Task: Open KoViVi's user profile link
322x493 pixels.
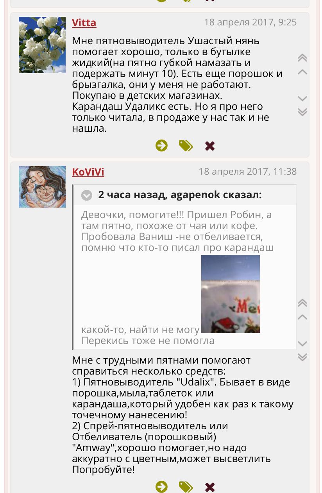Action: coord(88,172)
